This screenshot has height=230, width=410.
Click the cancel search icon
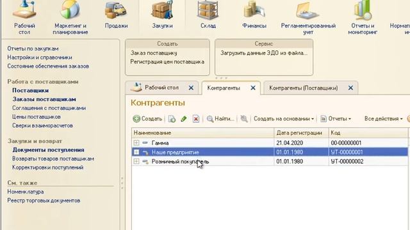coord(243,119)
